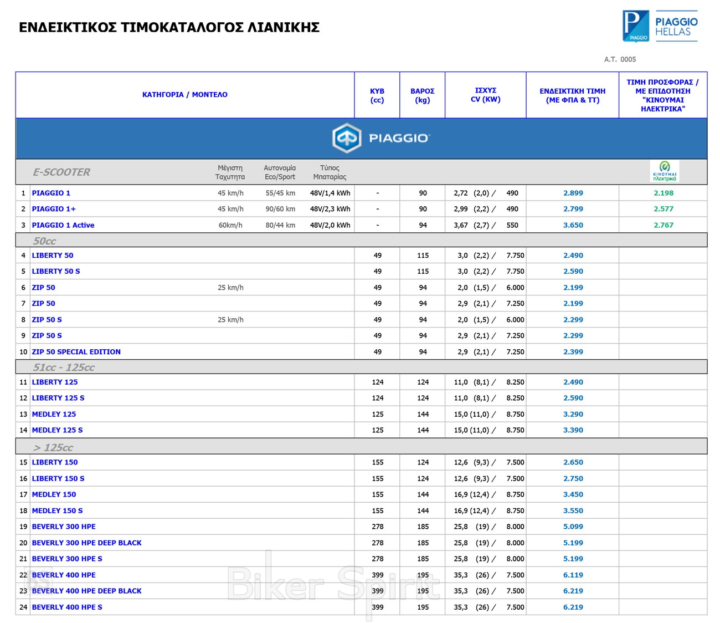This screenshot has width=720, height=623.
Task: Open the PIAGGIO 1 Active model
Action: [x=63, y=225]
